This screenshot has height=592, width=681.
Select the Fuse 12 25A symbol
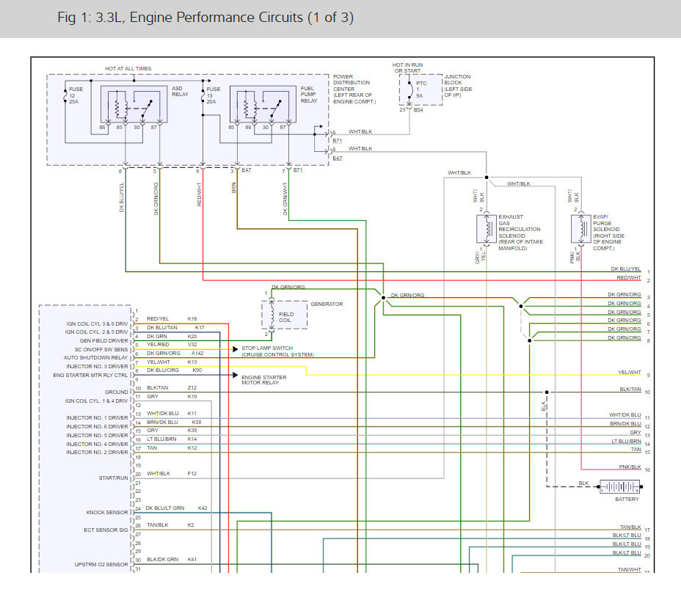coord(65,95)
